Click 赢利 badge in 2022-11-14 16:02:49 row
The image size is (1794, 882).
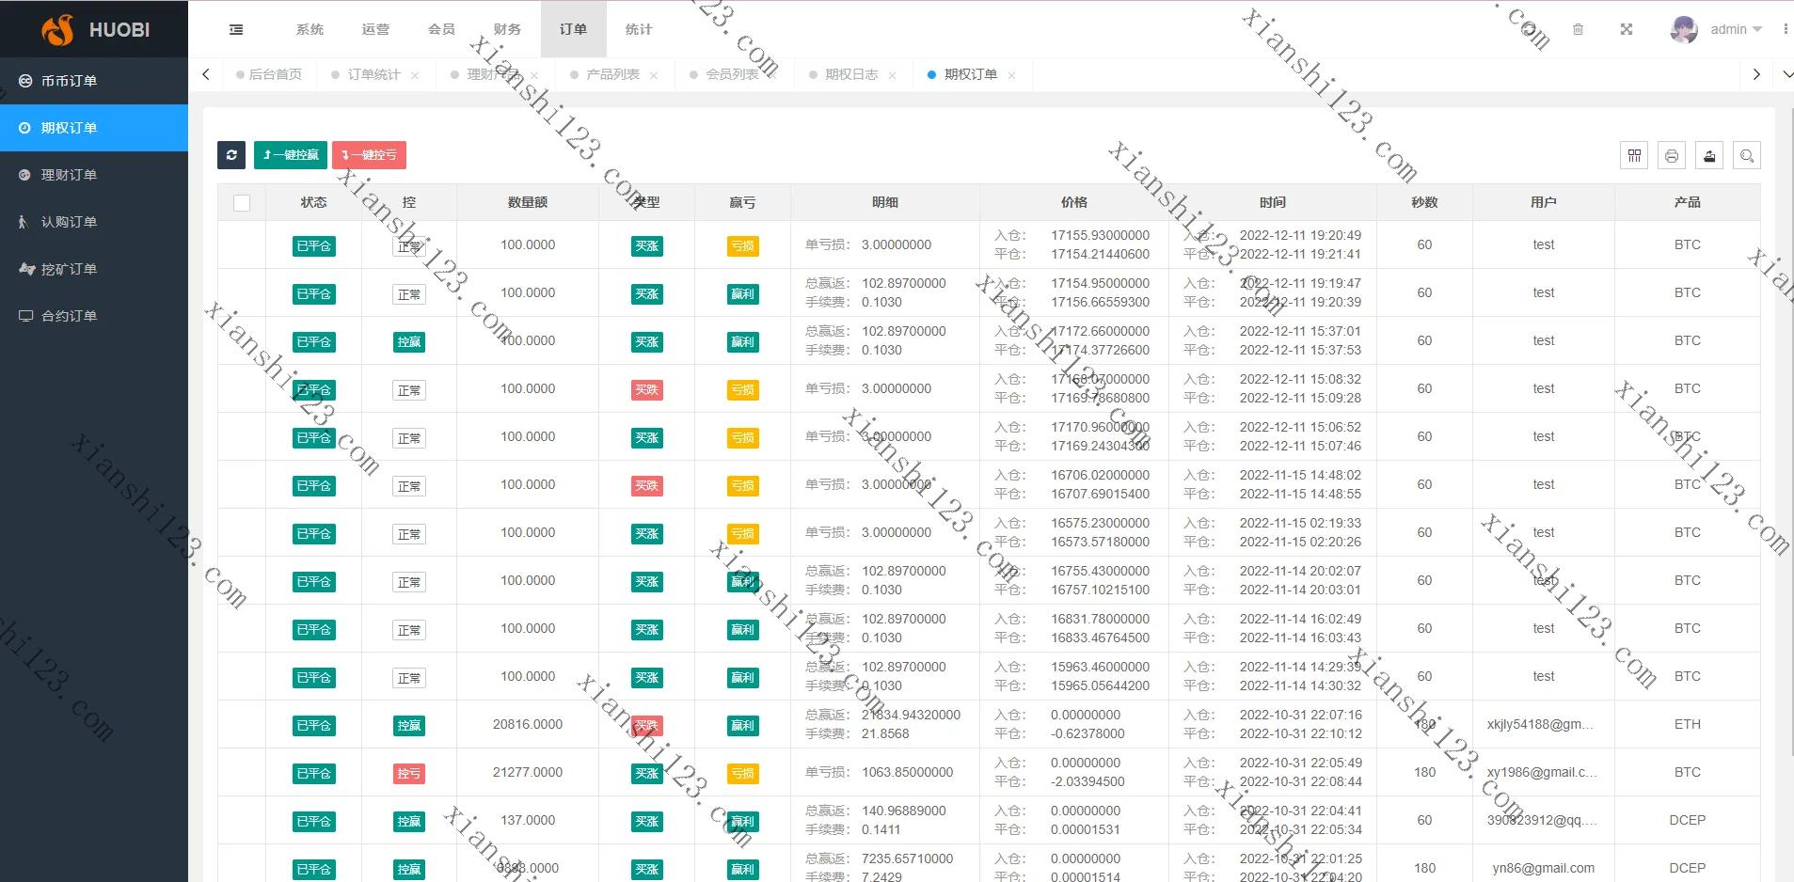tap(743, 630)
